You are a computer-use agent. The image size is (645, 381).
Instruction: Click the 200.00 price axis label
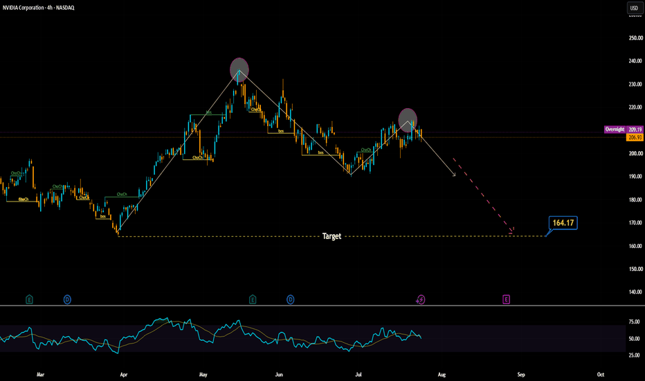[x=635, y=153]
